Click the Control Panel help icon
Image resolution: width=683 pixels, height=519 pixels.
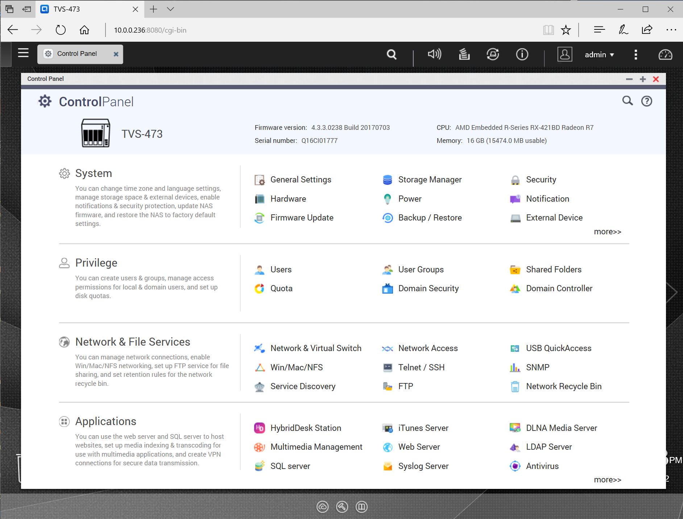(646, 101)
